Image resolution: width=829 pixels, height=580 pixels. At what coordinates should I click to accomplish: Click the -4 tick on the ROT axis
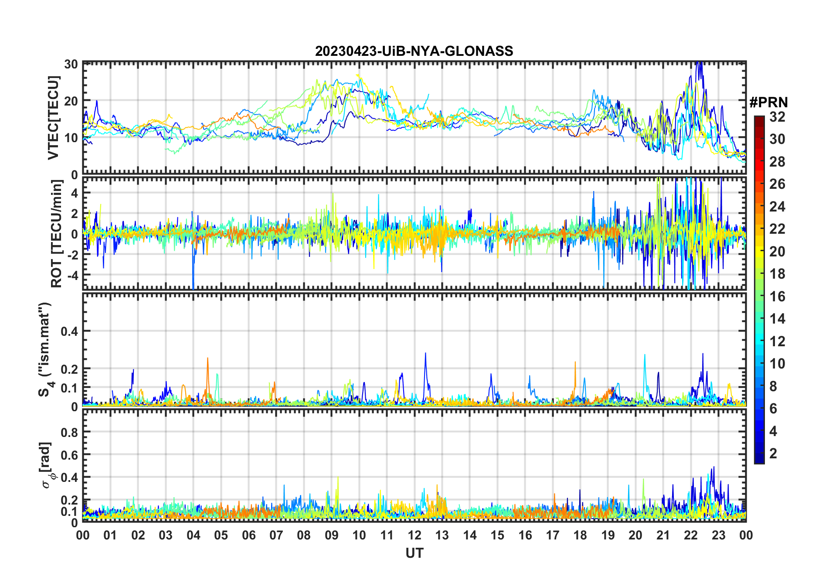tap(72, 275)
